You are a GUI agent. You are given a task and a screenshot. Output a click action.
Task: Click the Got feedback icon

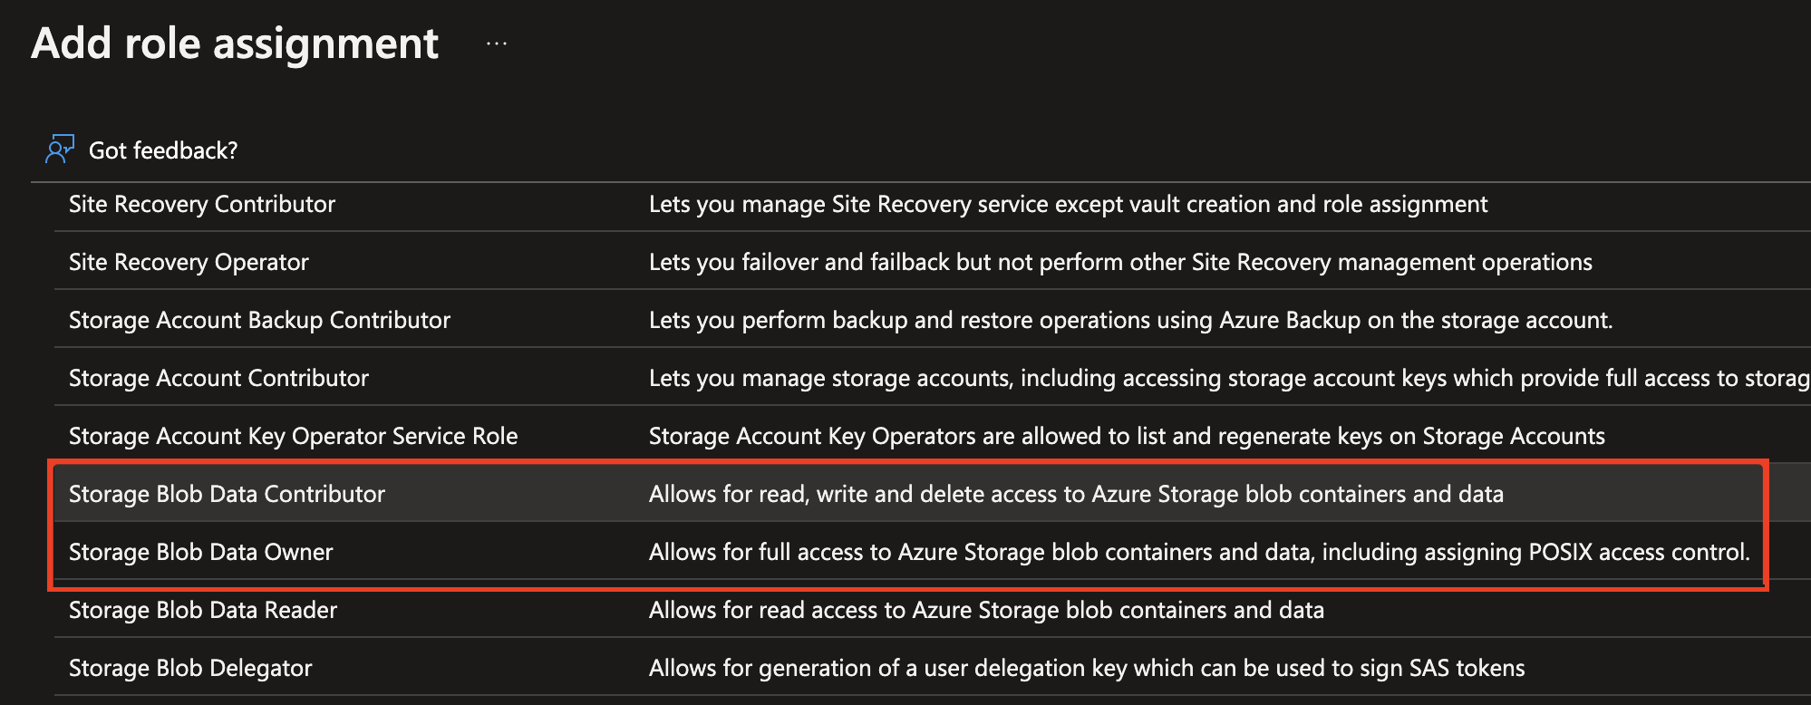[60, 148]
